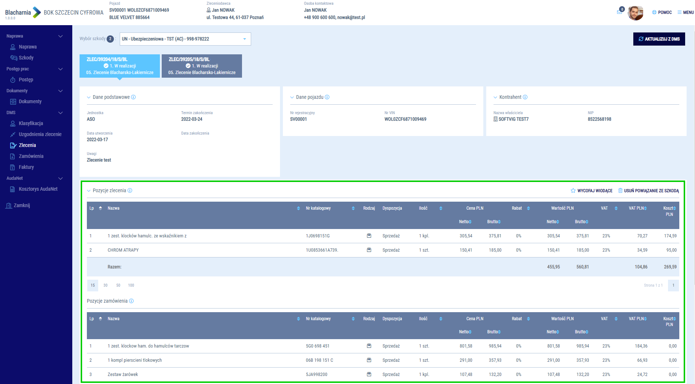Screen dimensions: 695x384
Task: Open Zamówienia in the sidebar
Action: coord(31,156)
